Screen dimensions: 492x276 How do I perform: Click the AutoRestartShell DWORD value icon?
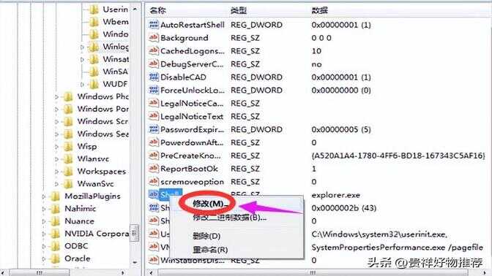pyautogui.click(x=154, y=24)
